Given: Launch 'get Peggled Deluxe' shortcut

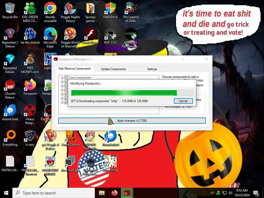Looking at the screenshot, I should [x=50, y=140].
